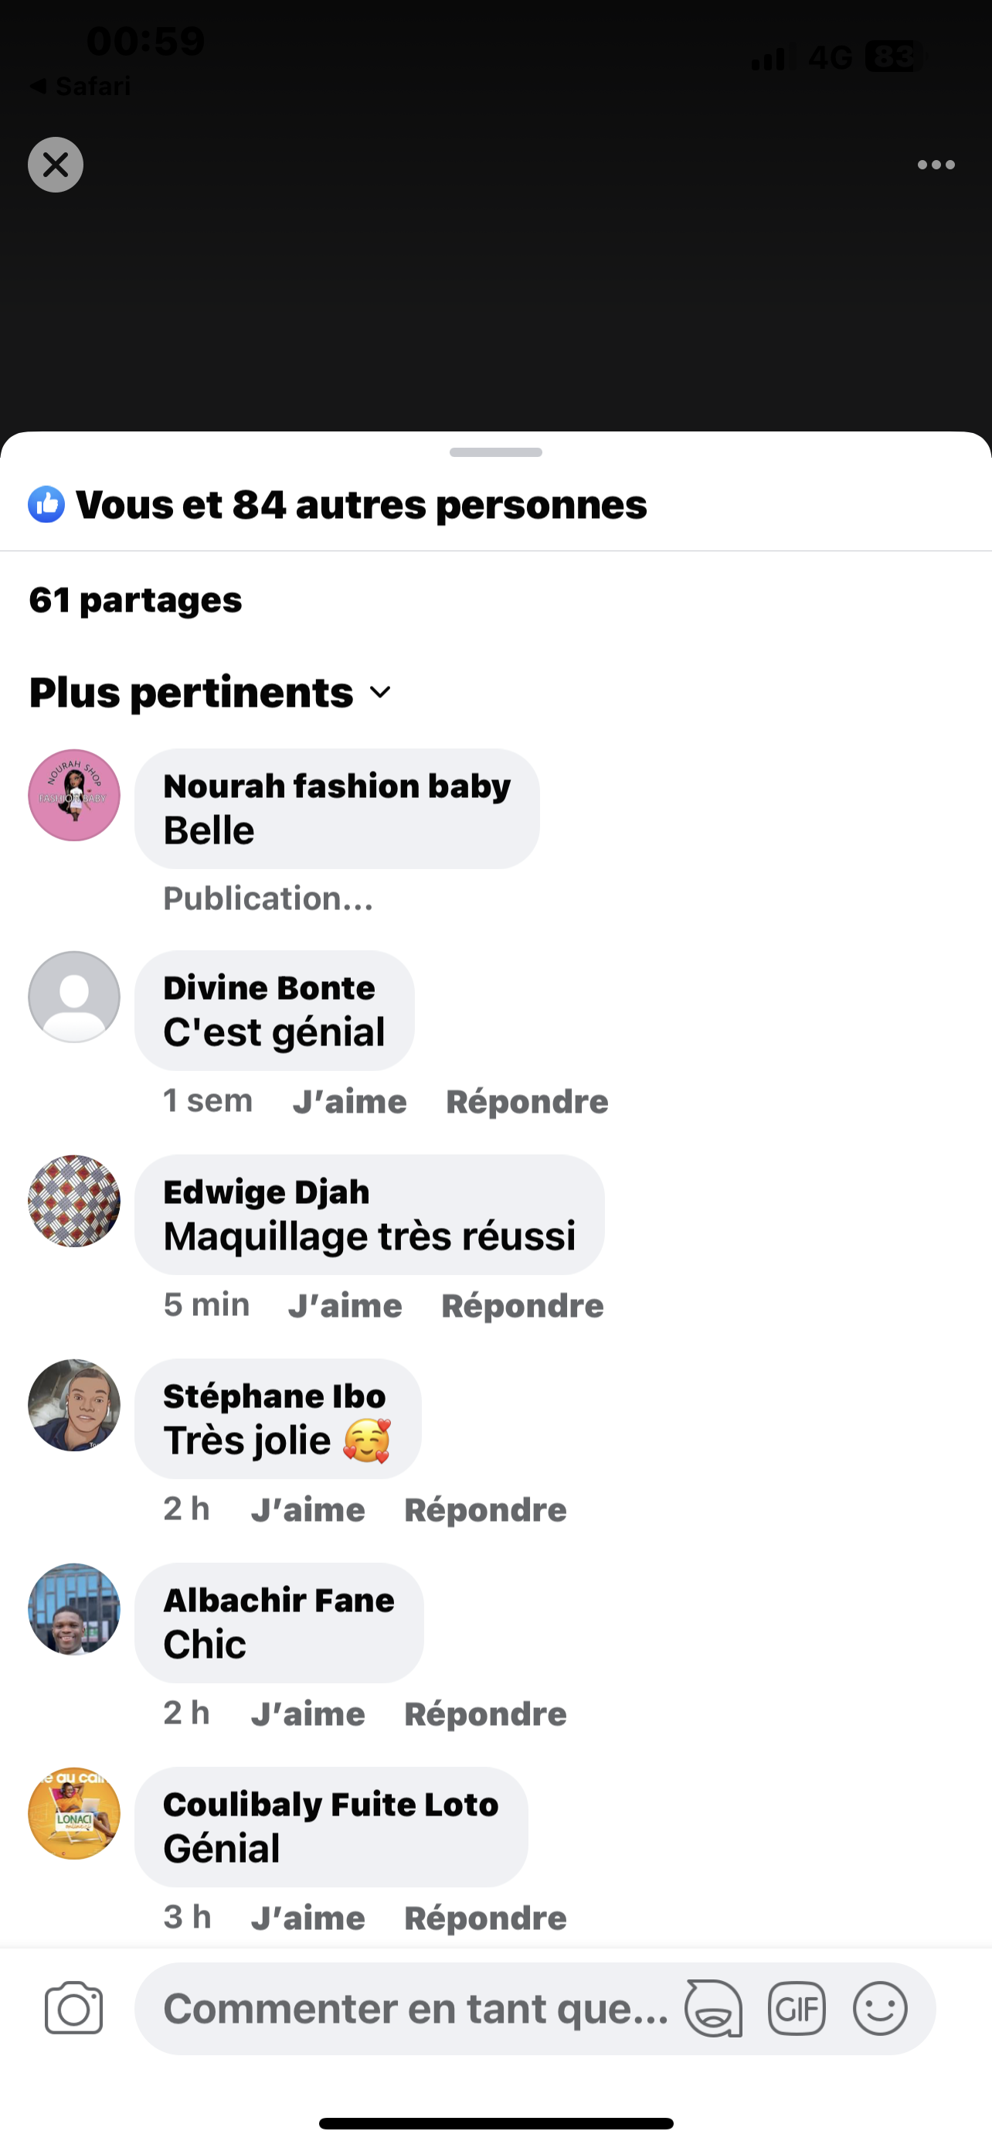Reply to Coulibaly Fuite Loto's comment
The image size is (992, 2148).
coord(484,1918)
